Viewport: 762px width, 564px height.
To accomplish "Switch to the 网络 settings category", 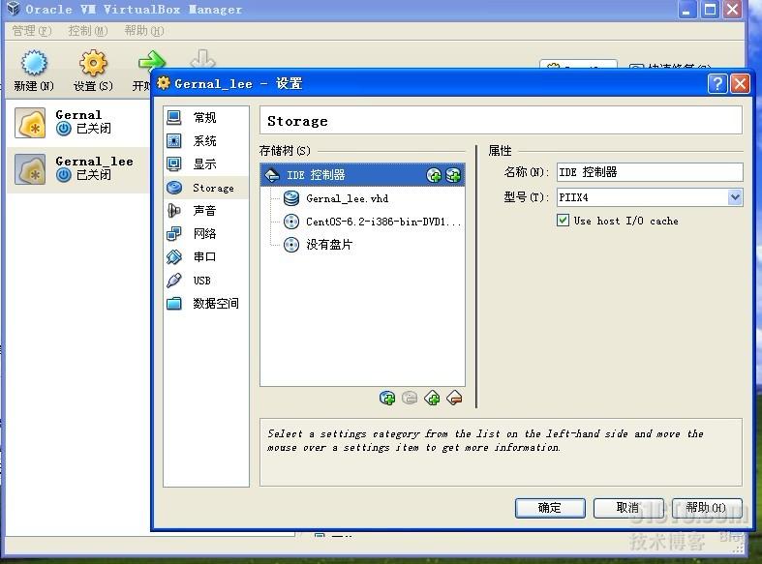I will (206, 234).
